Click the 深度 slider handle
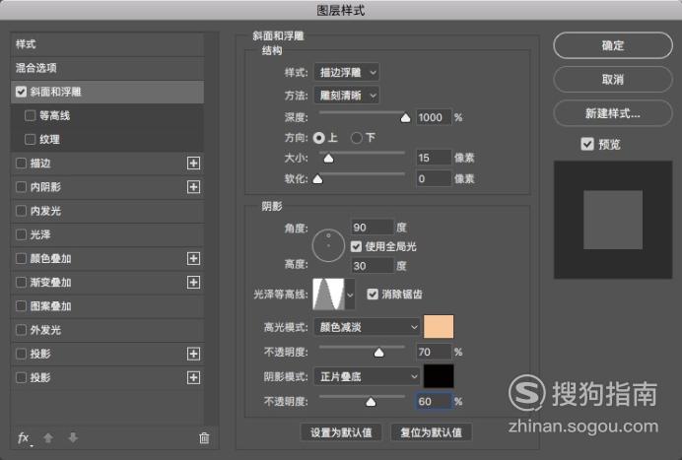The width and height of the screenshot is (682, 460). pos(405,118)
